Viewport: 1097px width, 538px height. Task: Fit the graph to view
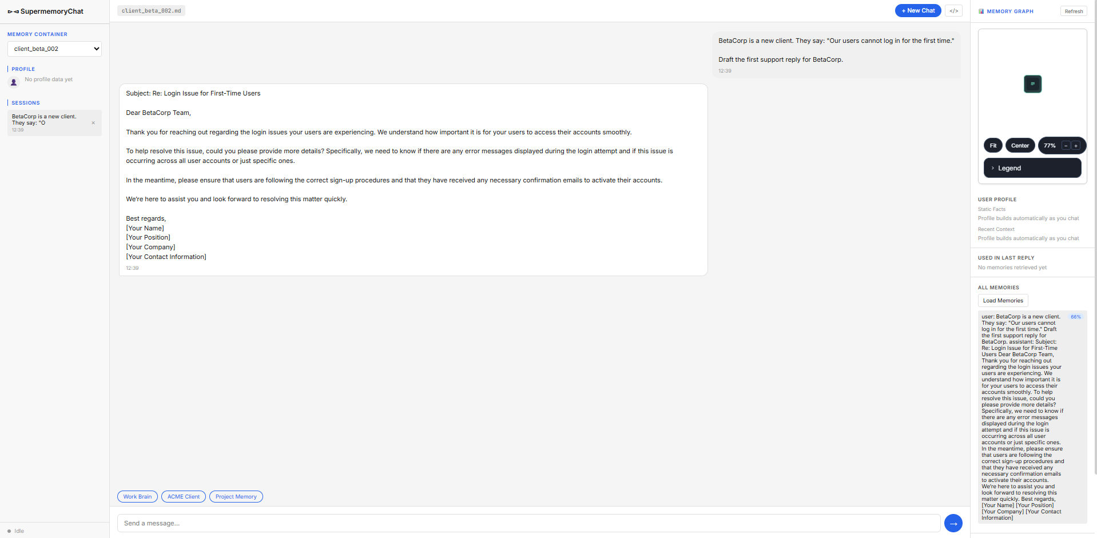click(993, 146)
